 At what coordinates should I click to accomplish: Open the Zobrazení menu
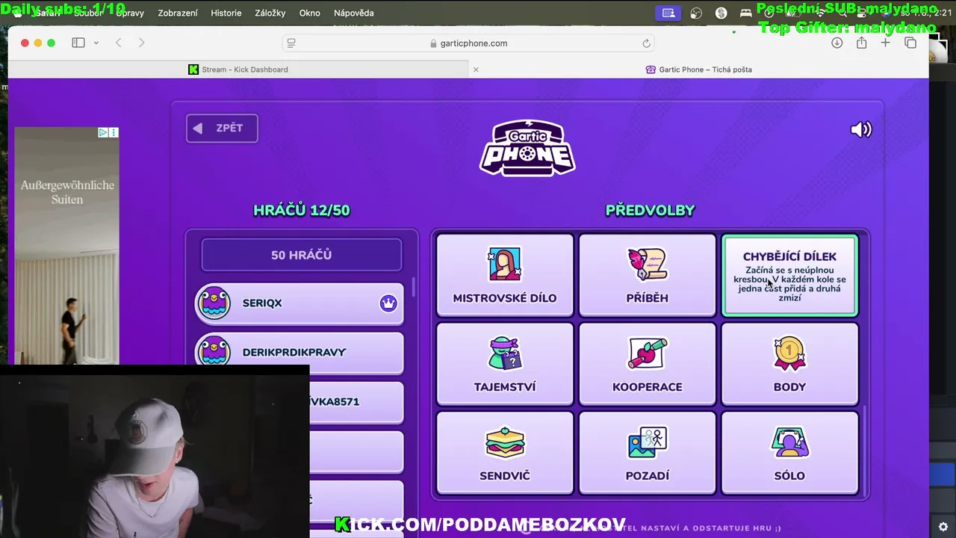click(178, 13)
